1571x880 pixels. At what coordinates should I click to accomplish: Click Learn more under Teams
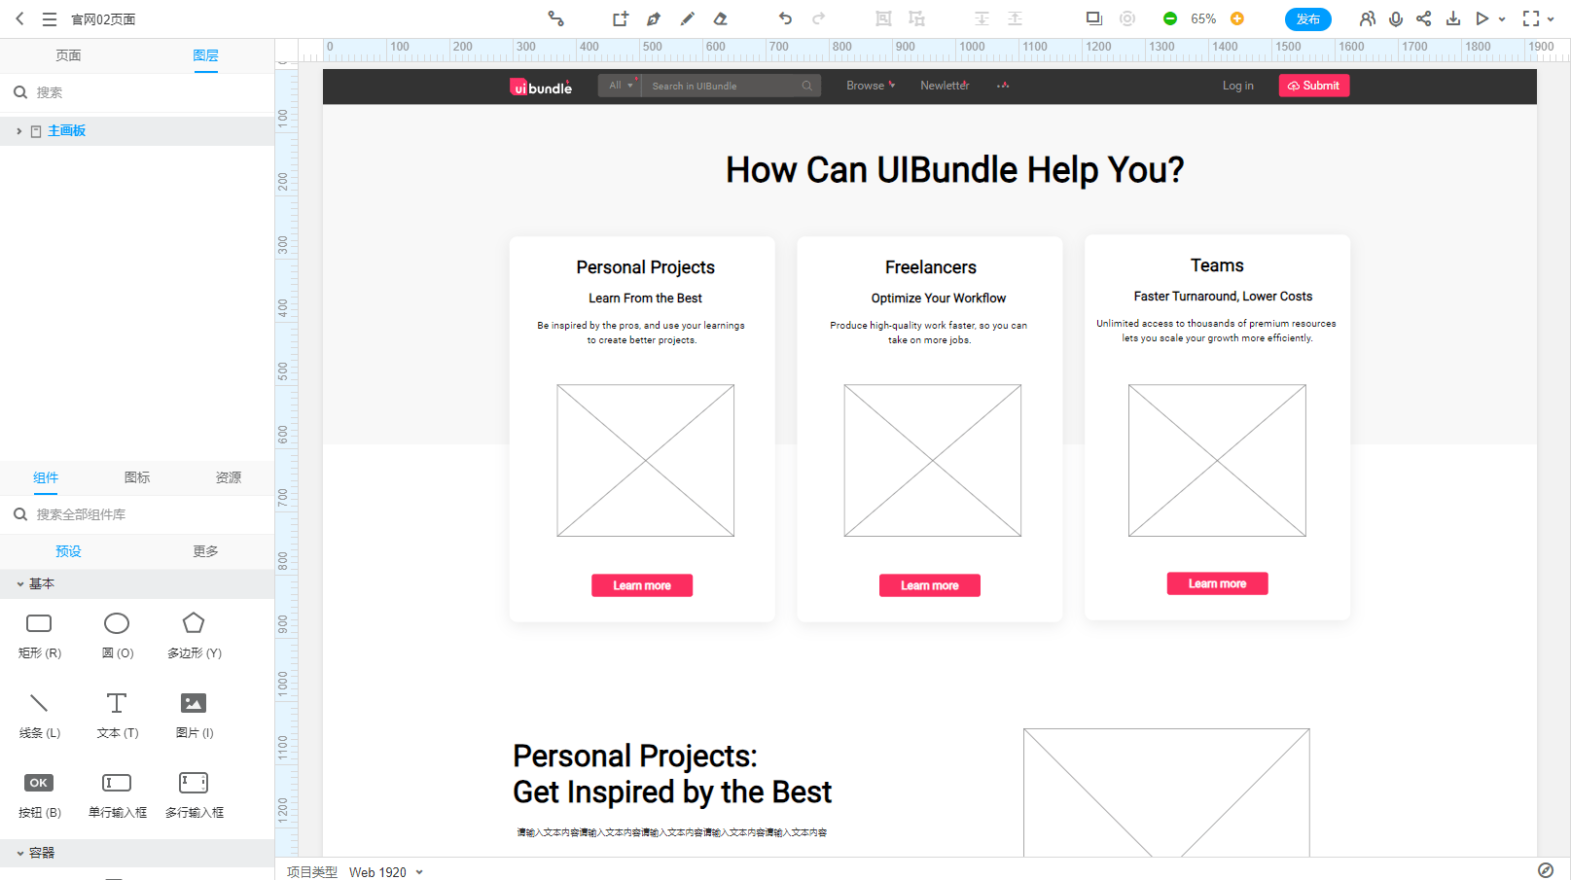(1217, 583)
